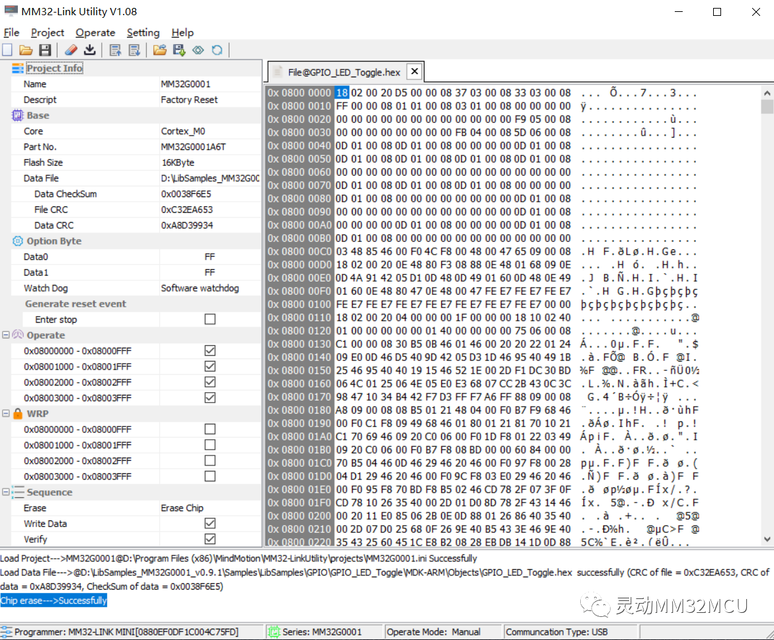Image resolution: width=774 pixels, height=640 pixels.
Task: Click the hex file tab document icon
Action: pyautogui.click(x=278, y=72)
